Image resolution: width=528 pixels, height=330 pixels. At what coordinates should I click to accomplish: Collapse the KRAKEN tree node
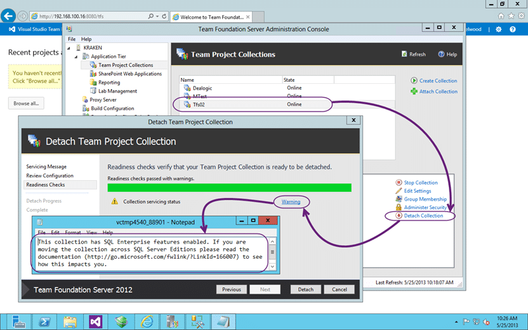click(x=69, y=48)
